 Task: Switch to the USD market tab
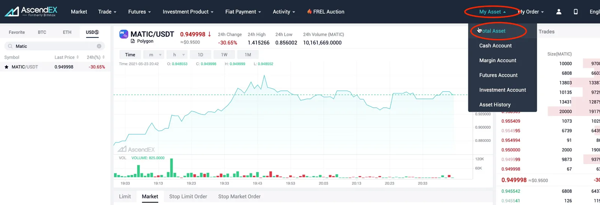coord(92,32)
